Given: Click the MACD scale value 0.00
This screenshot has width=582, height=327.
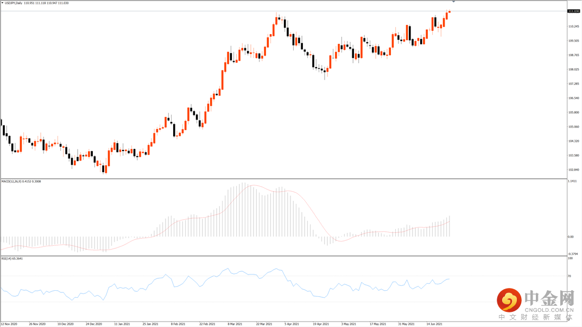Looking at the screenshot, I should (x=571, y=237).
